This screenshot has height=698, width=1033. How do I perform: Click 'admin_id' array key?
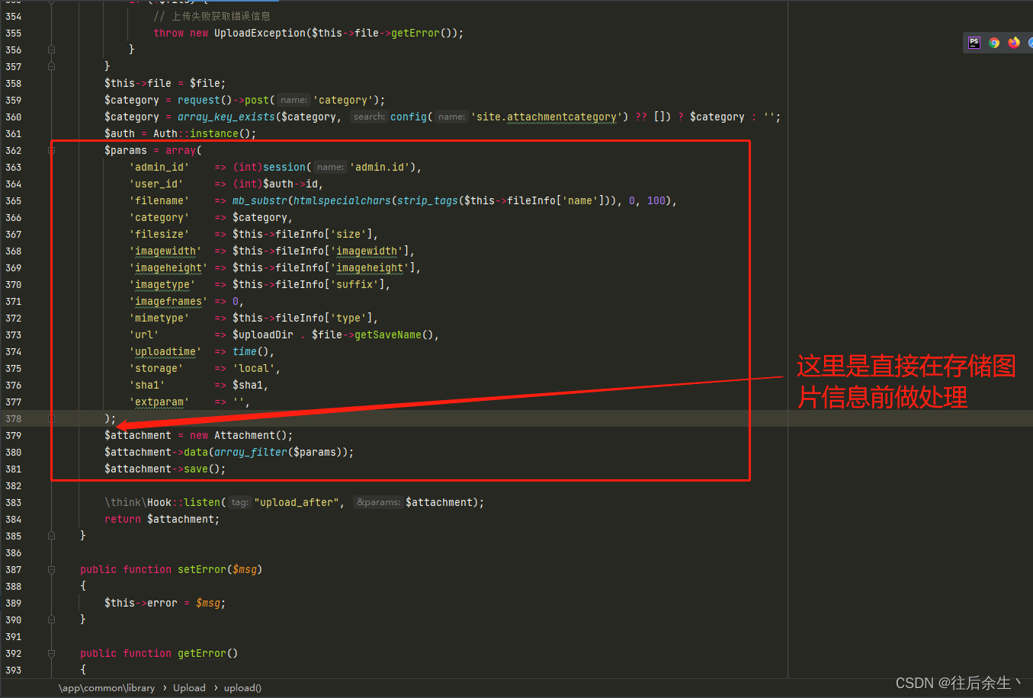pos(159,167)
